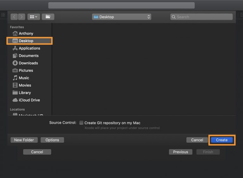Click the Applications icon in sidebar
This screenshot has width=243, height=178.
15,48
